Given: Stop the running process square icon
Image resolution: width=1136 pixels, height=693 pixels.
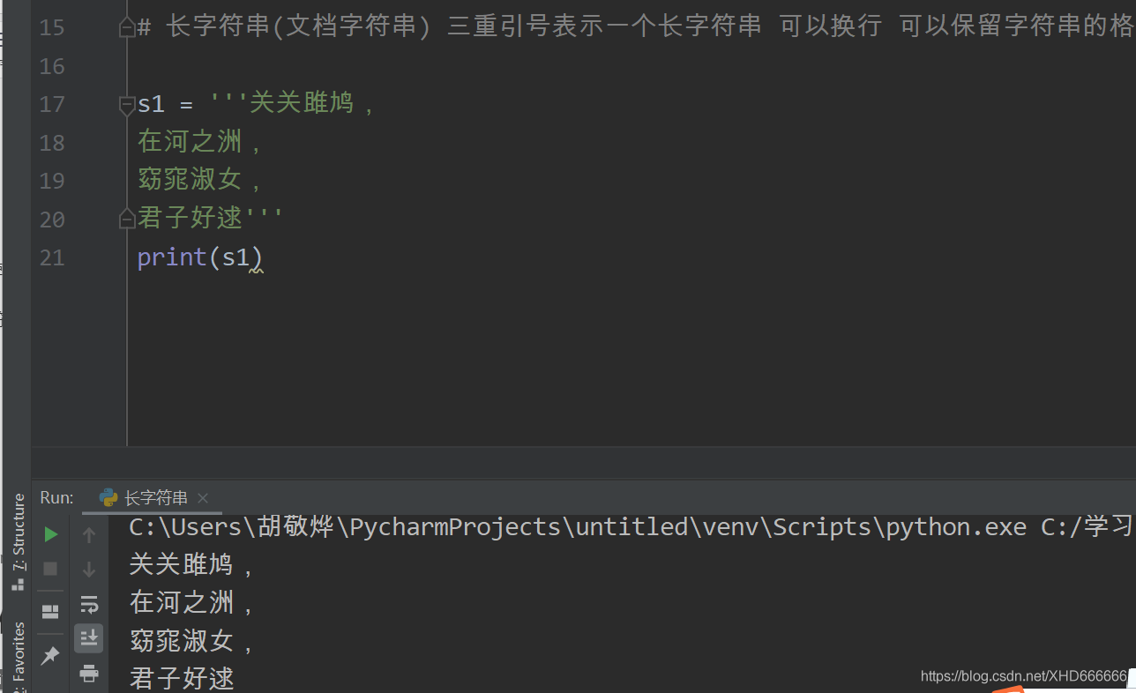Looking at the screenshot, I should point(51,569).
